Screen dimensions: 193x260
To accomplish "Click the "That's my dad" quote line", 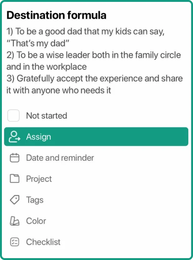I will 38,43.
